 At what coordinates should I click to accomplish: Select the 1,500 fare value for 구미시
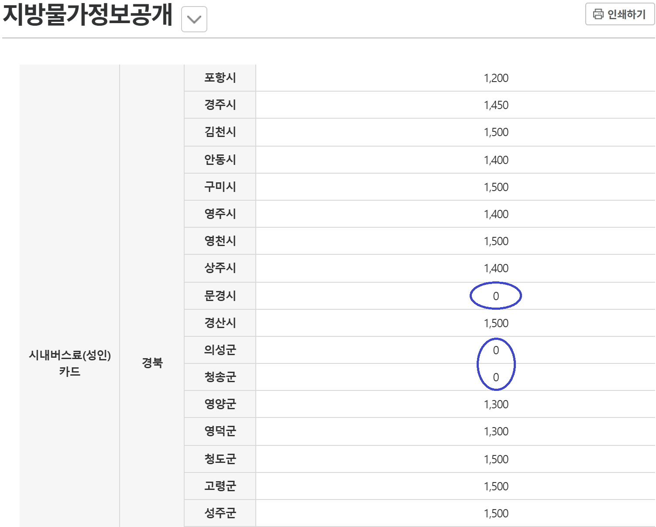point(496,187)
